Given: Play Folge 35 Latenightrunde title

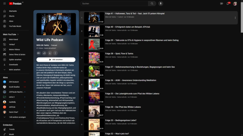Looking at the screenshot, I should (x=132, y=94).
